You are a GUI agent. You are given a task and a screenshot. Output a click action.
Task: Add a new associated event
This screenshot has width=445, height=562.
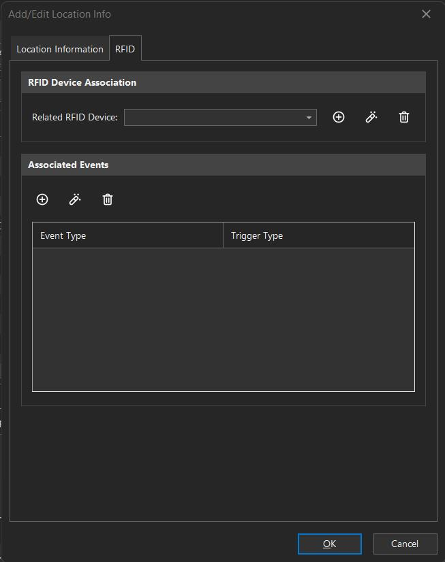coord(42,199)
